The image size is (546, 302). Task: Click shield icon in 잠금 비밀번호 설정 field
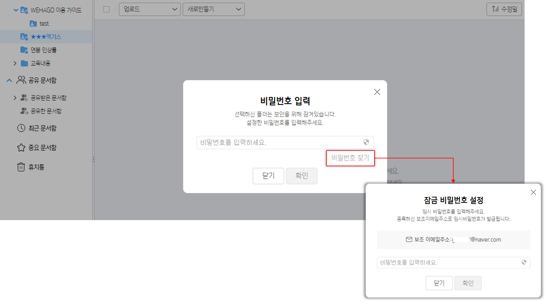coord(524,263)
